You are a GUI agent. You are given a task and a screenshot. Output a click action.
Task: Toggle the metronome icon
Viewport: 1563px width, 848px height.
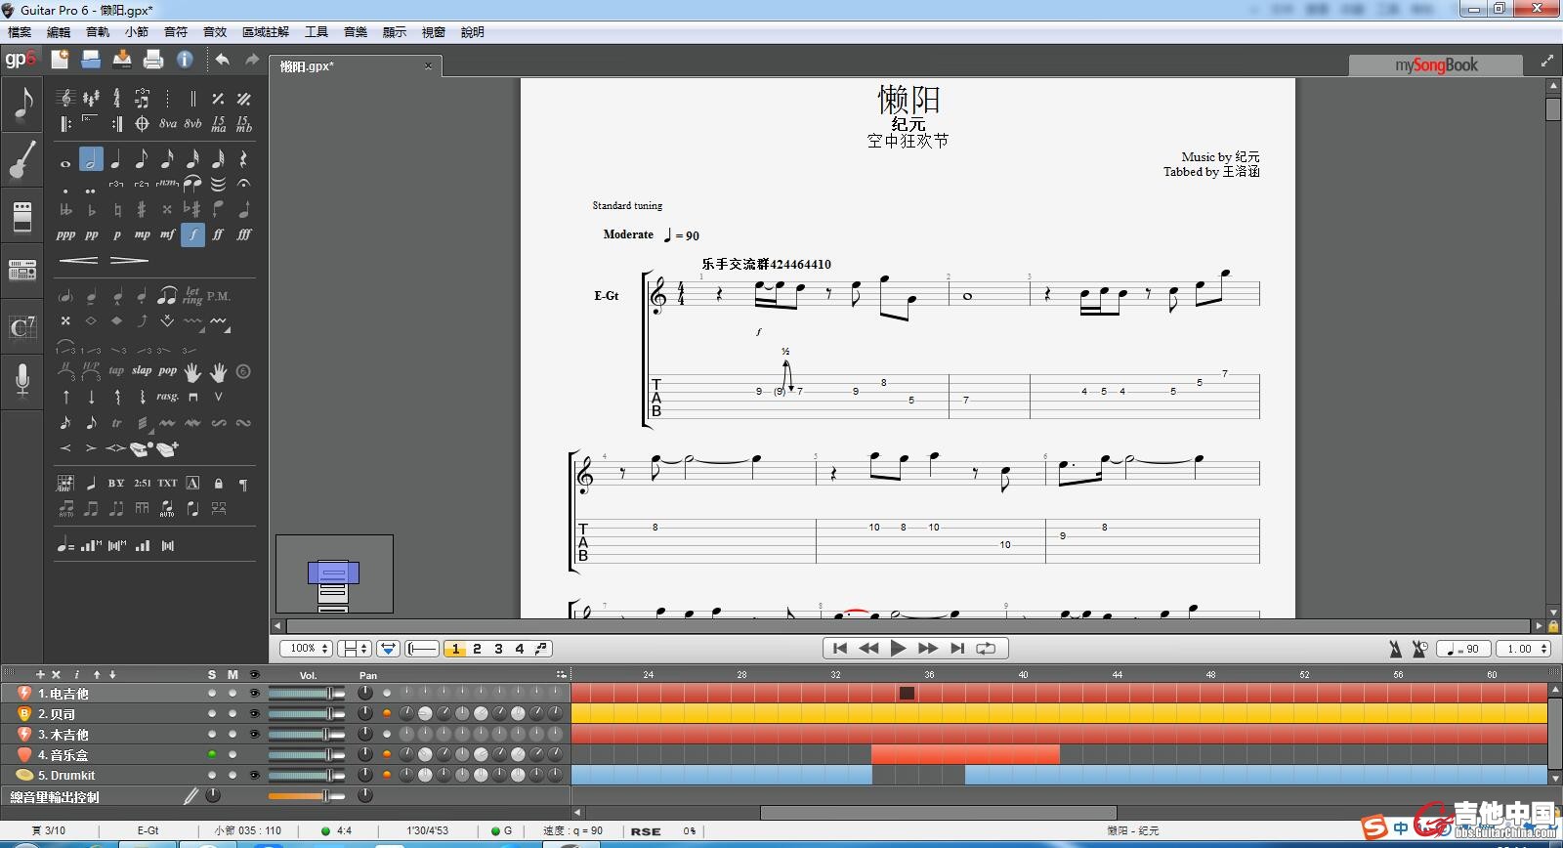pos(1395,649)
